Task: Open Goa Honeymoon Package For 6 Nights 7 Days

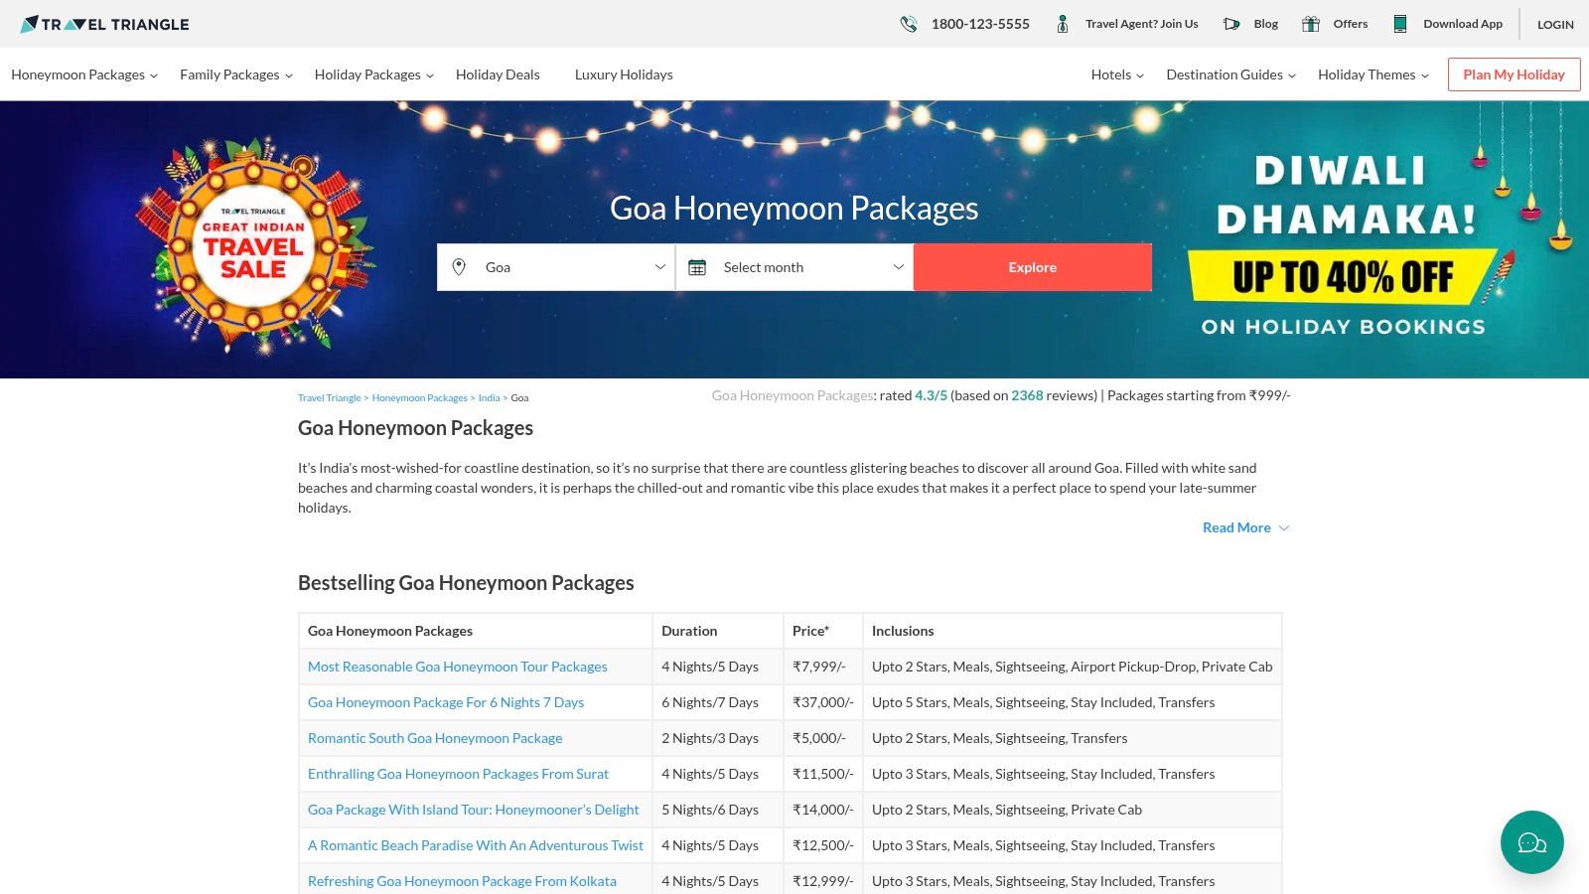Action: (446, 702)
